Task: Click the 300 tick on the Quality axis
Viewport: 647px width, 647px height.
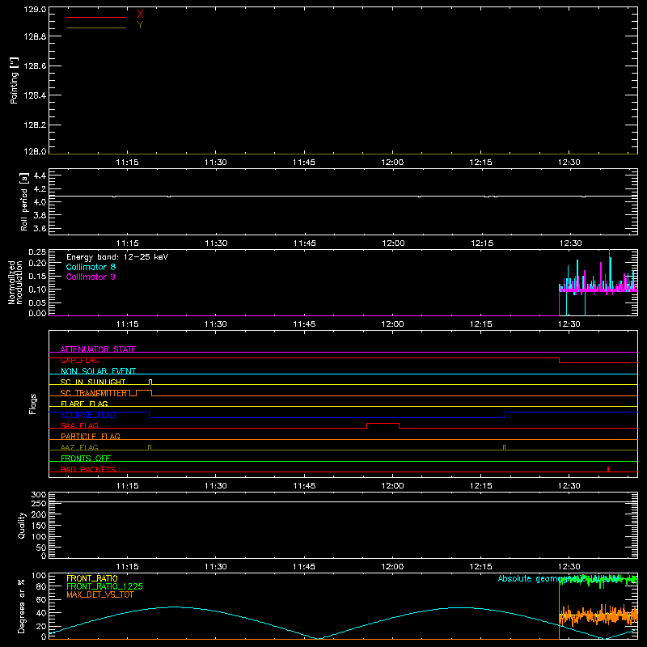Action: (38, 495)
